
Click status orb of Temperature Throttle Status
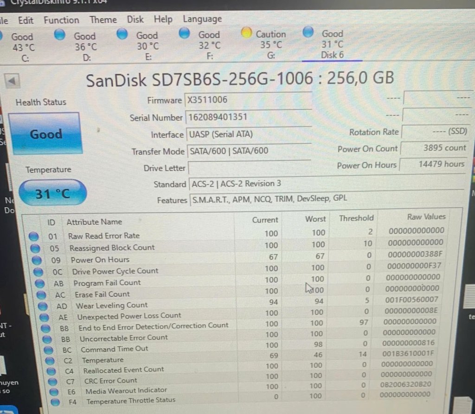55,402
